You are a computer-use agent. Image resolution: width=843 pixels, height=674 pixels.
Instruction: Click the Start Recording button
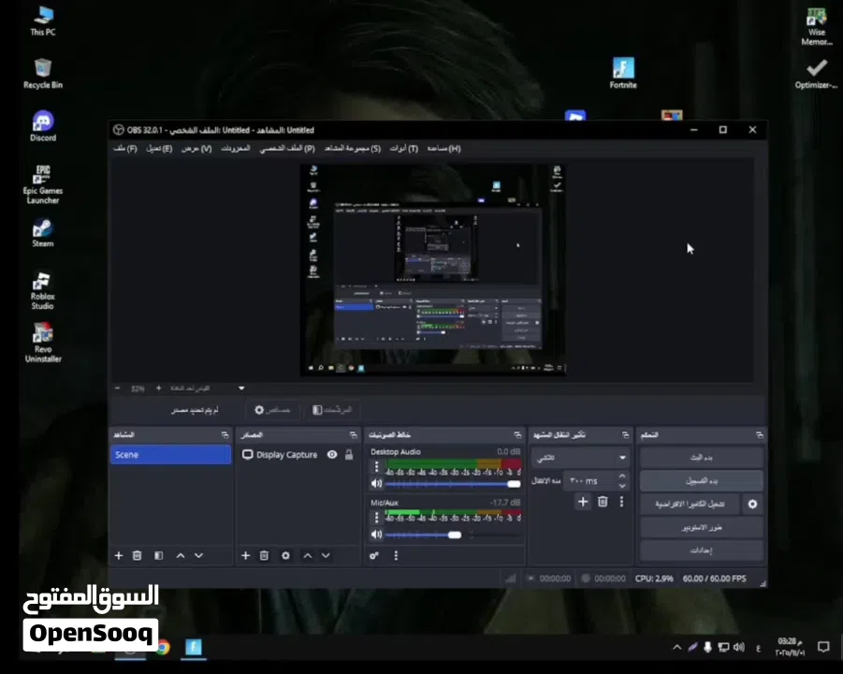[701, 481]
